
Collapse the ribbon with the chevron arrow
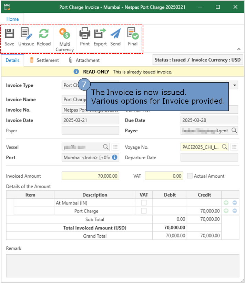[x=239, y=49]
